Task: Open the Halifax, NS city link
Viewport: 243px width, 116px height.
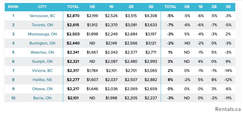Action: point(42,80)
